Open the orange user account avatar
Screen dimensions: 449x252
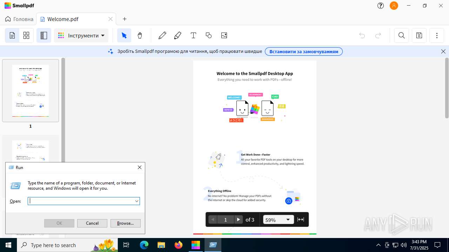(x=394, y=6)
